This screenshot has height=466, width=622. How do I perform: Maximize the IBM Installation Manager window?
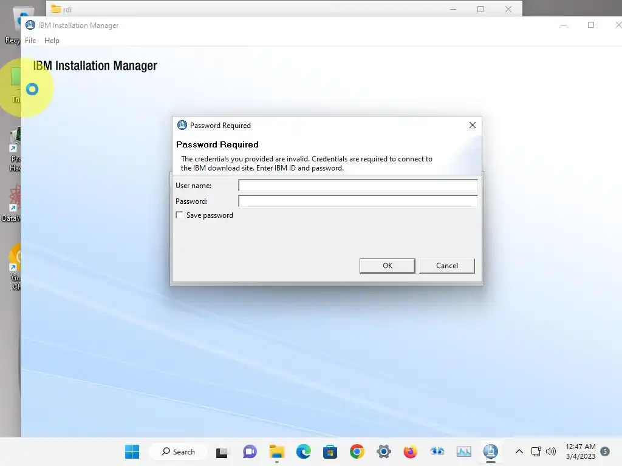pos(590,25)
